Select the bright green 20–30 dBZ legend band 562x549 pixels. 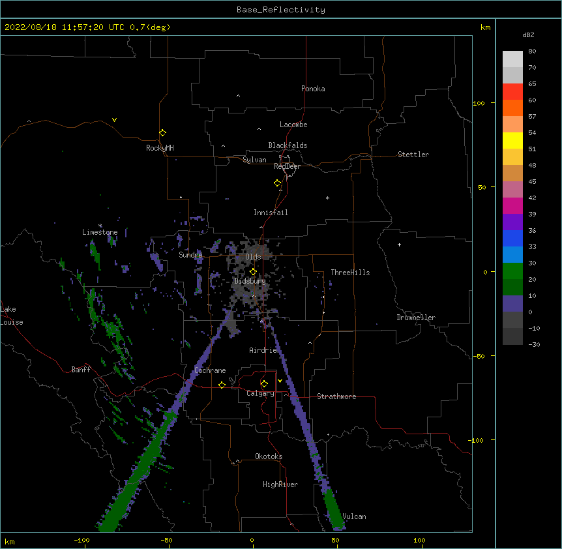pos(512,271)
